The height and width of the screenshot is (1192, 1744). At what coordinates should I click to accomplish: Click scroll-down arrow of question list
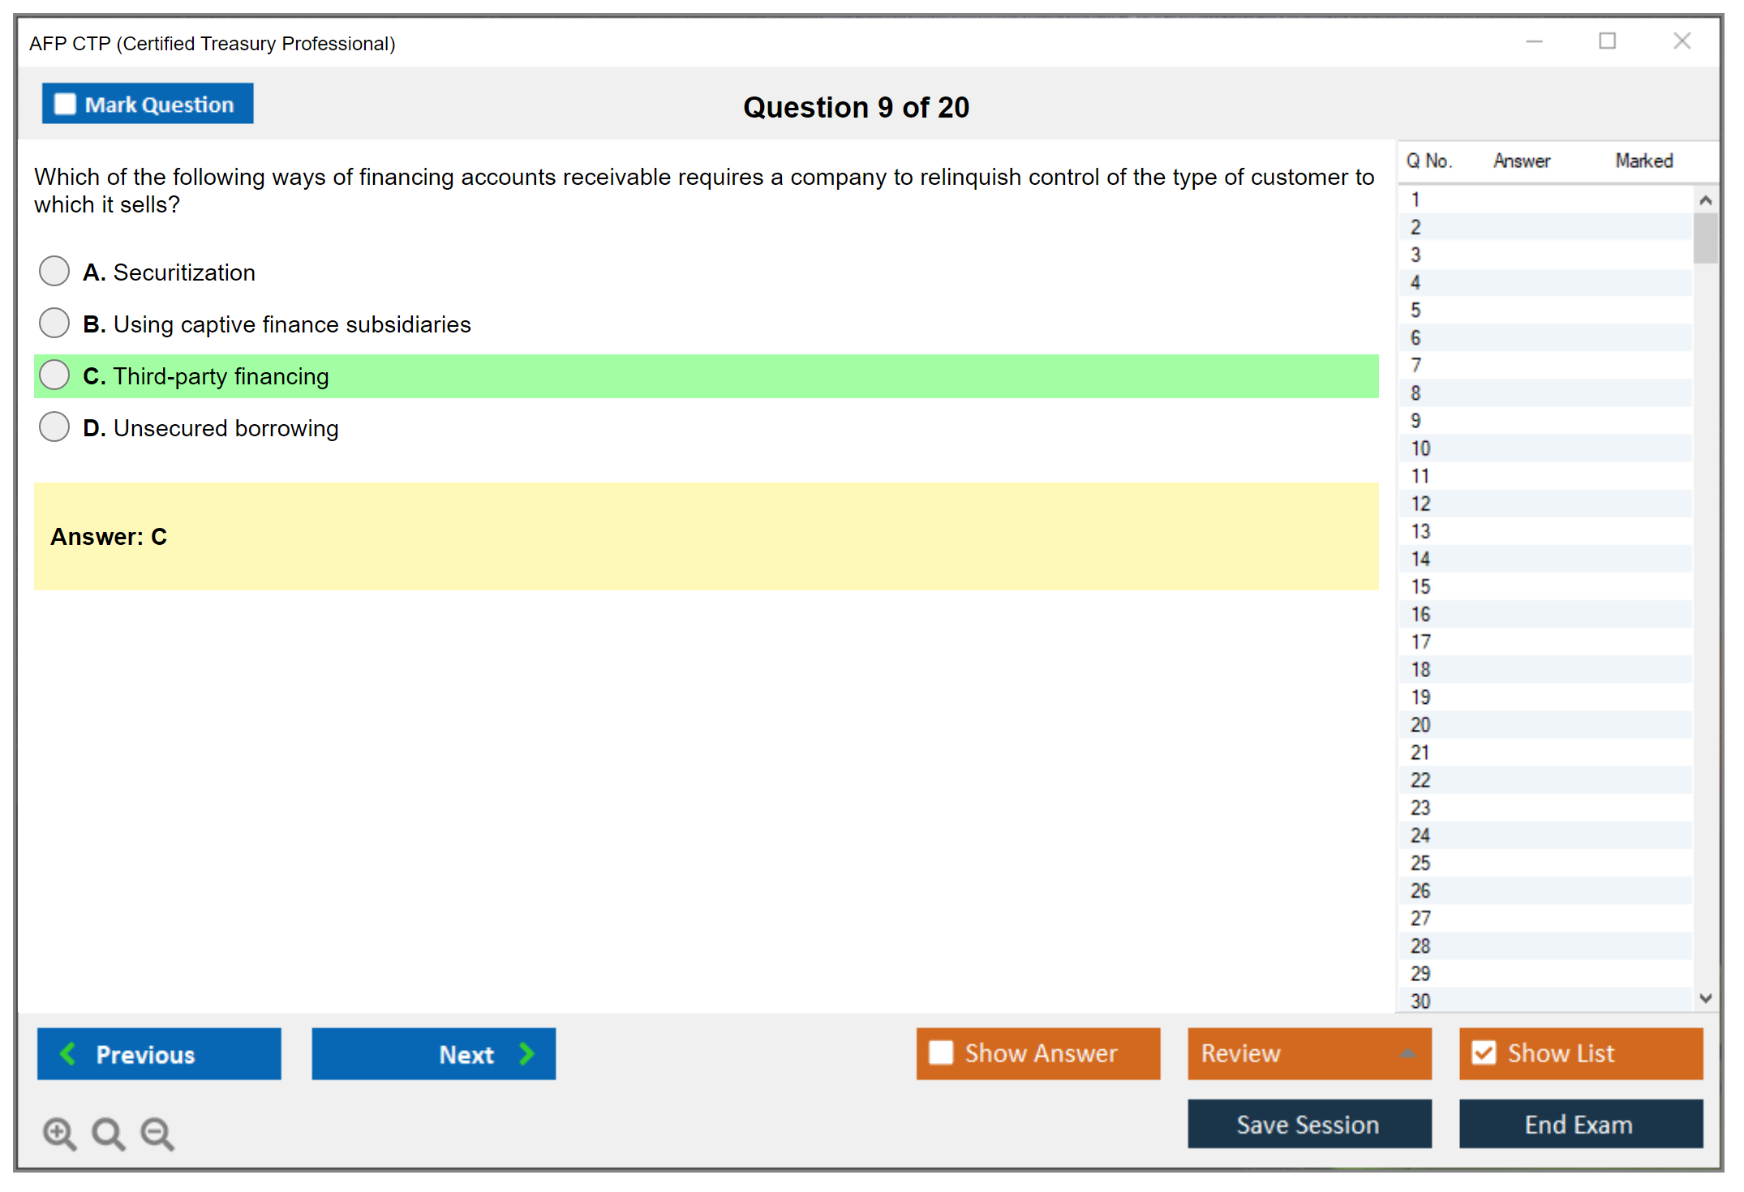[1705, 998]
